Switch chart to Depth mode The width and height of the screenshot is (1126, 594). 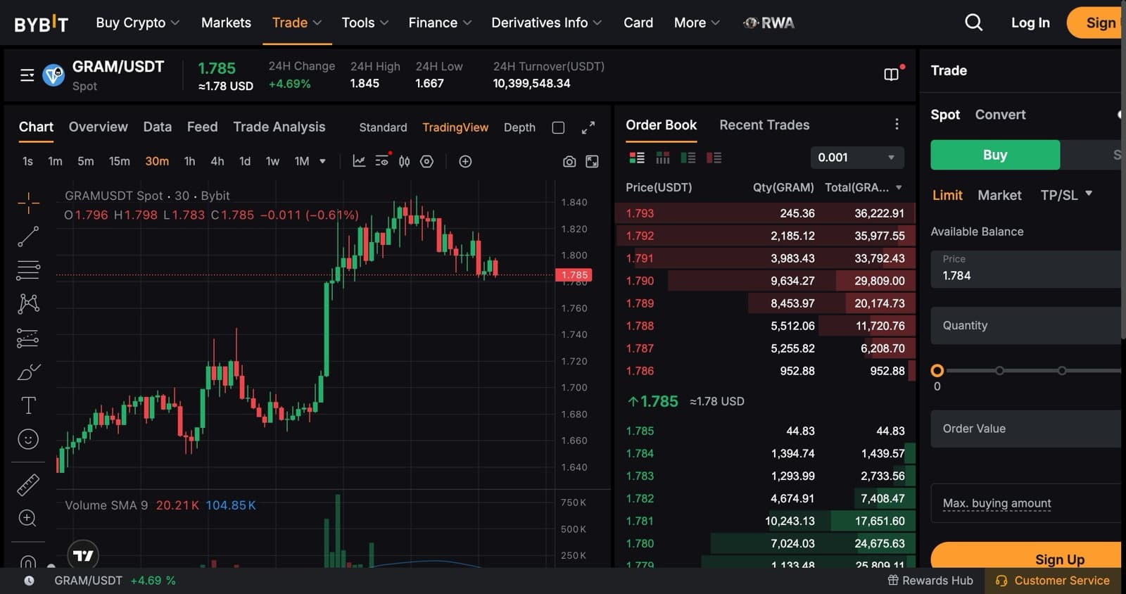click(519, 127)
